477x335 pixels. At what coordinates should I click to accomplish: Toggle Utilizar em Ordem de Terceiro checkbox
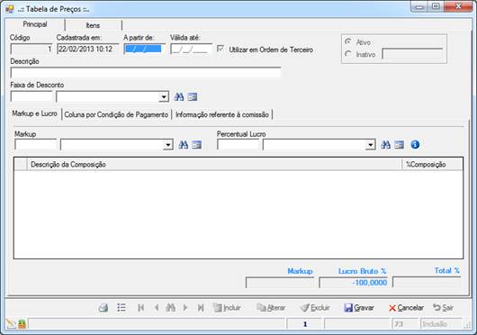click(x=220, y=49)
